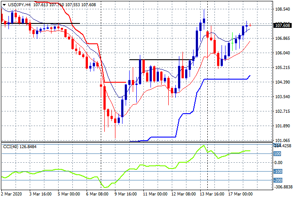Viewport: 293px width, 199px height.
Task: Click the CCI 100 level label
Action: 278,154
